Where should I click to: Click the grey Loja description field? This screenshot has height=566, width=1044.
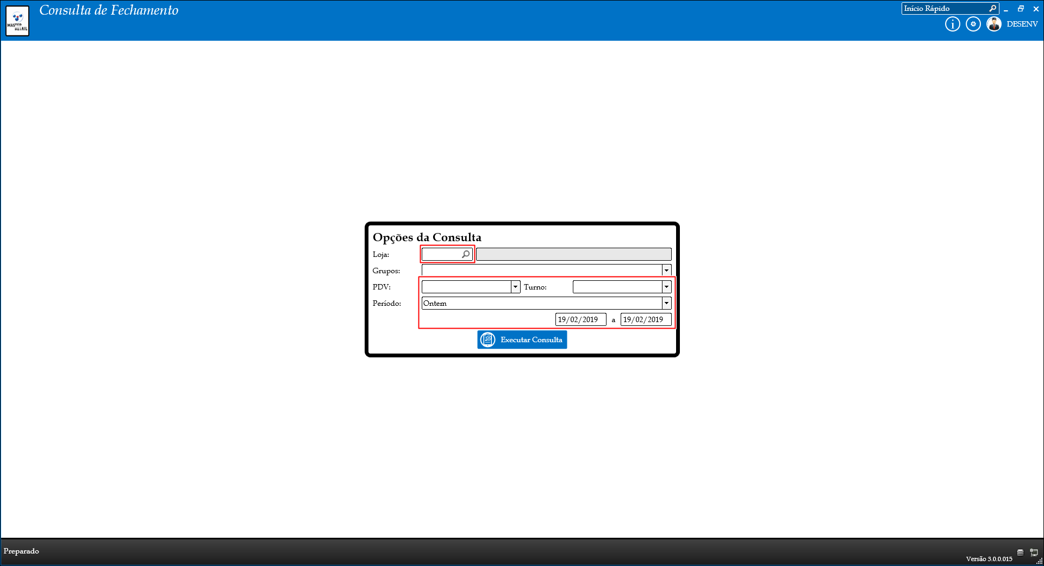coord(573,254)
